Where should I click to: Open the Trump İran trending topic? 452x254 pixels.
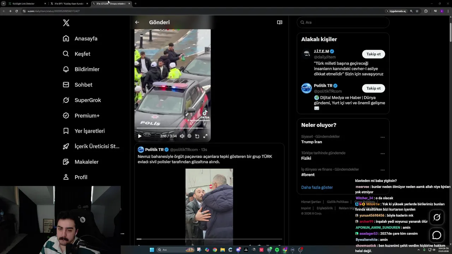311,142
